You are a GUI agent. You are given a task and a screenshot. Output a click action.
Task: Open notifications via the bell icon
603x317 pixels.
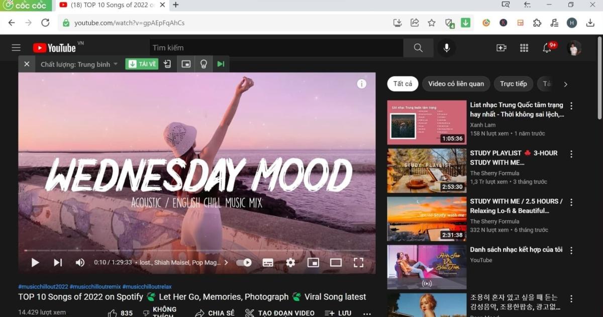tap(547, 47)
